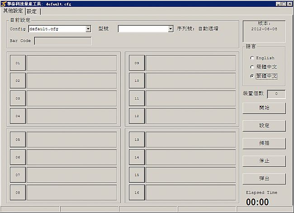294x213 pixels.
Task: Click the status field beside slot 12
Action: tap(190, 116)
